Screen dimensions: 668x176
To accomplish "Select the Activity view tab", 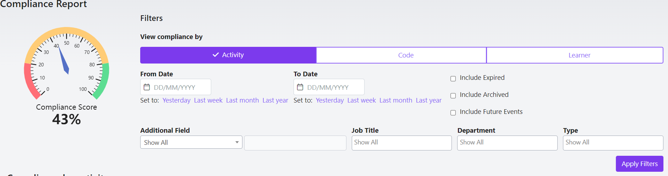I will click(228, 55).
